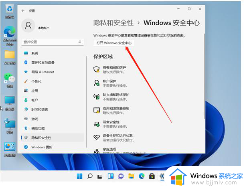245x188 pixels.
Task: Click the device security laptop icon
Action: click(97, 124)
